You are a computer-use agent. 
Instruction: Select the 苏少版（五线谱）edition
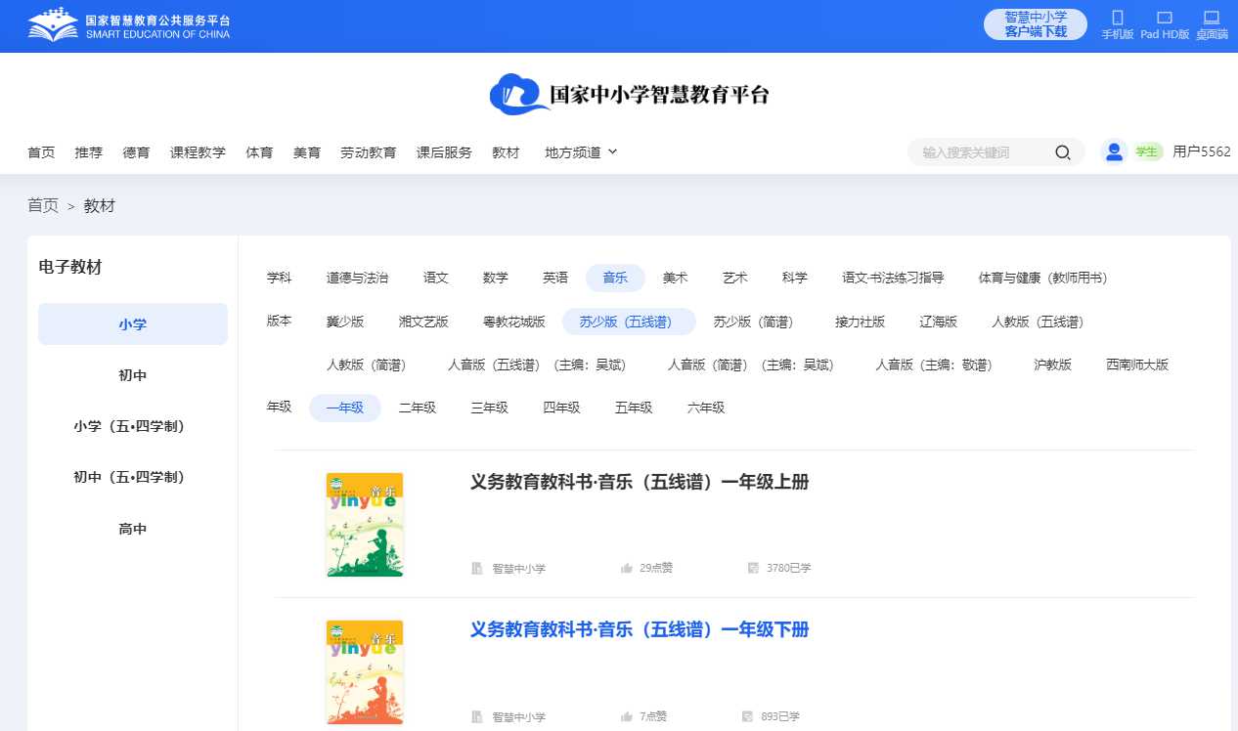point(629,322)
